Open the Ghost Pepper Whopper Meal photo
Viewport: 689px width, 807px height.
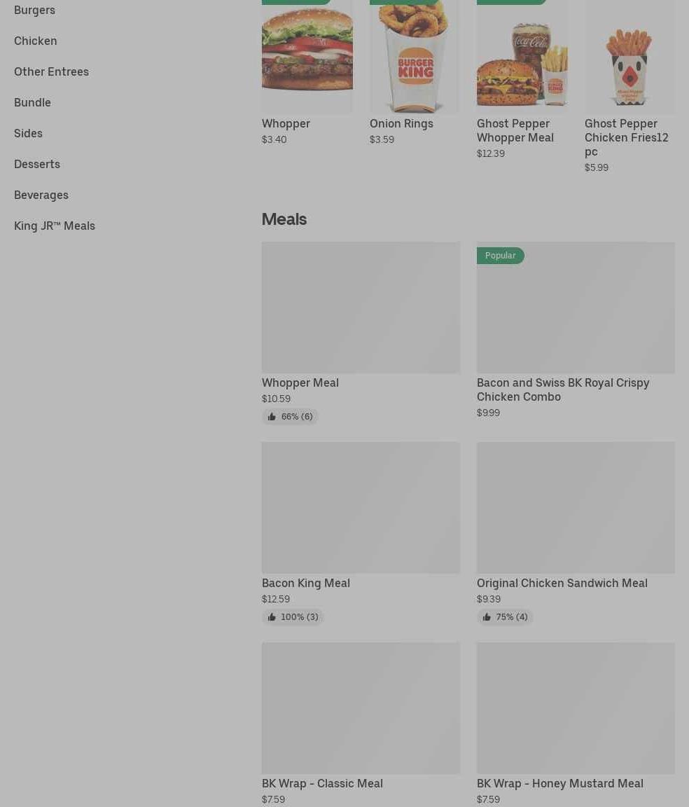[522, 57]
